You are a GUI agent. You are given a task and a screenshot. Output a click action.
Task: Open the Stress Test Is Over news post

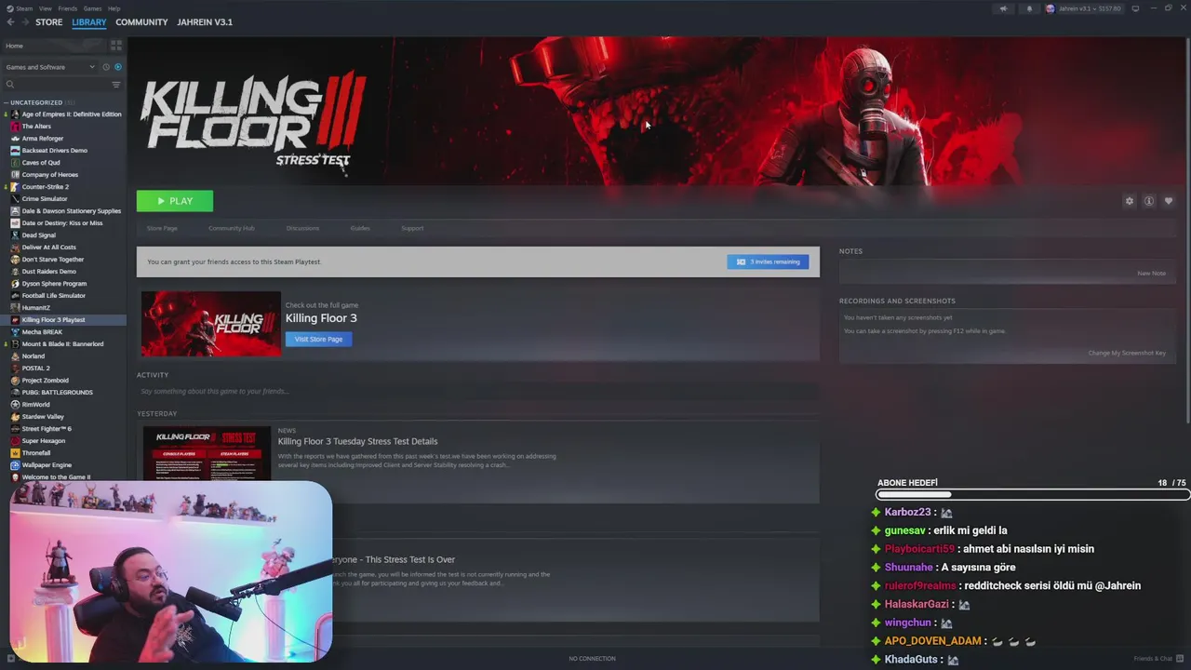click(394, 559)
